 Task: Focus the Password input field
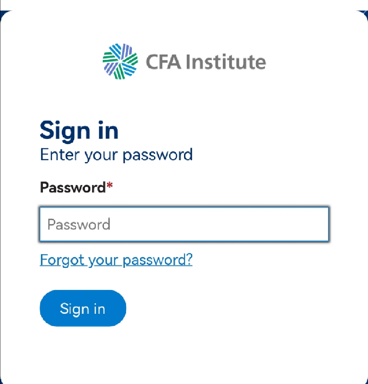click(184, 225)
